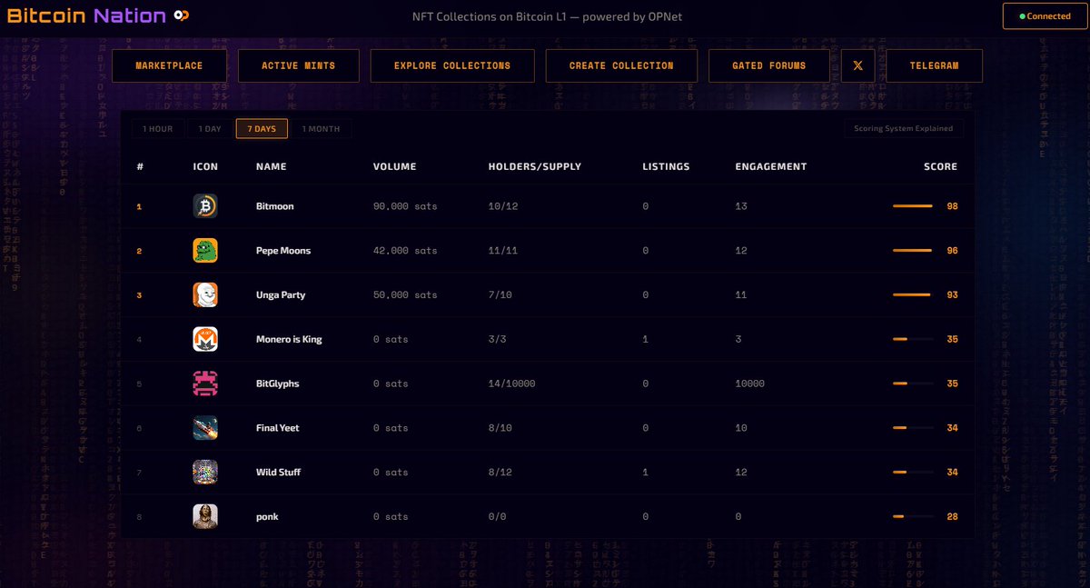
Task: Click the SCORE column header
Action: click(941, 166)
